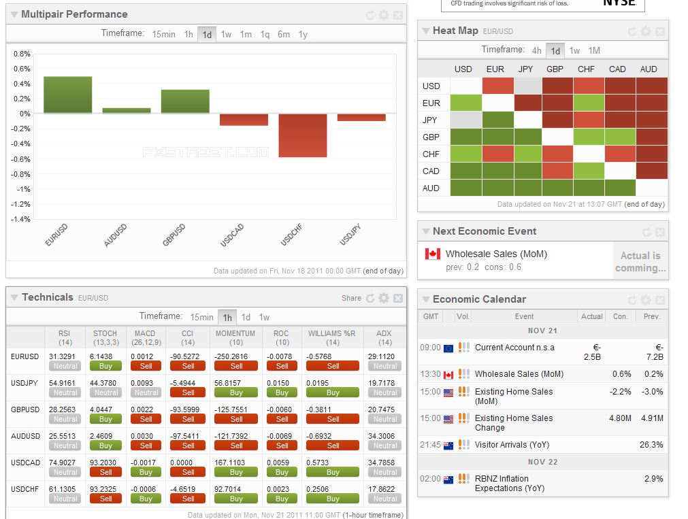Refresh the Multipair Performance widget

coord(370,15)
